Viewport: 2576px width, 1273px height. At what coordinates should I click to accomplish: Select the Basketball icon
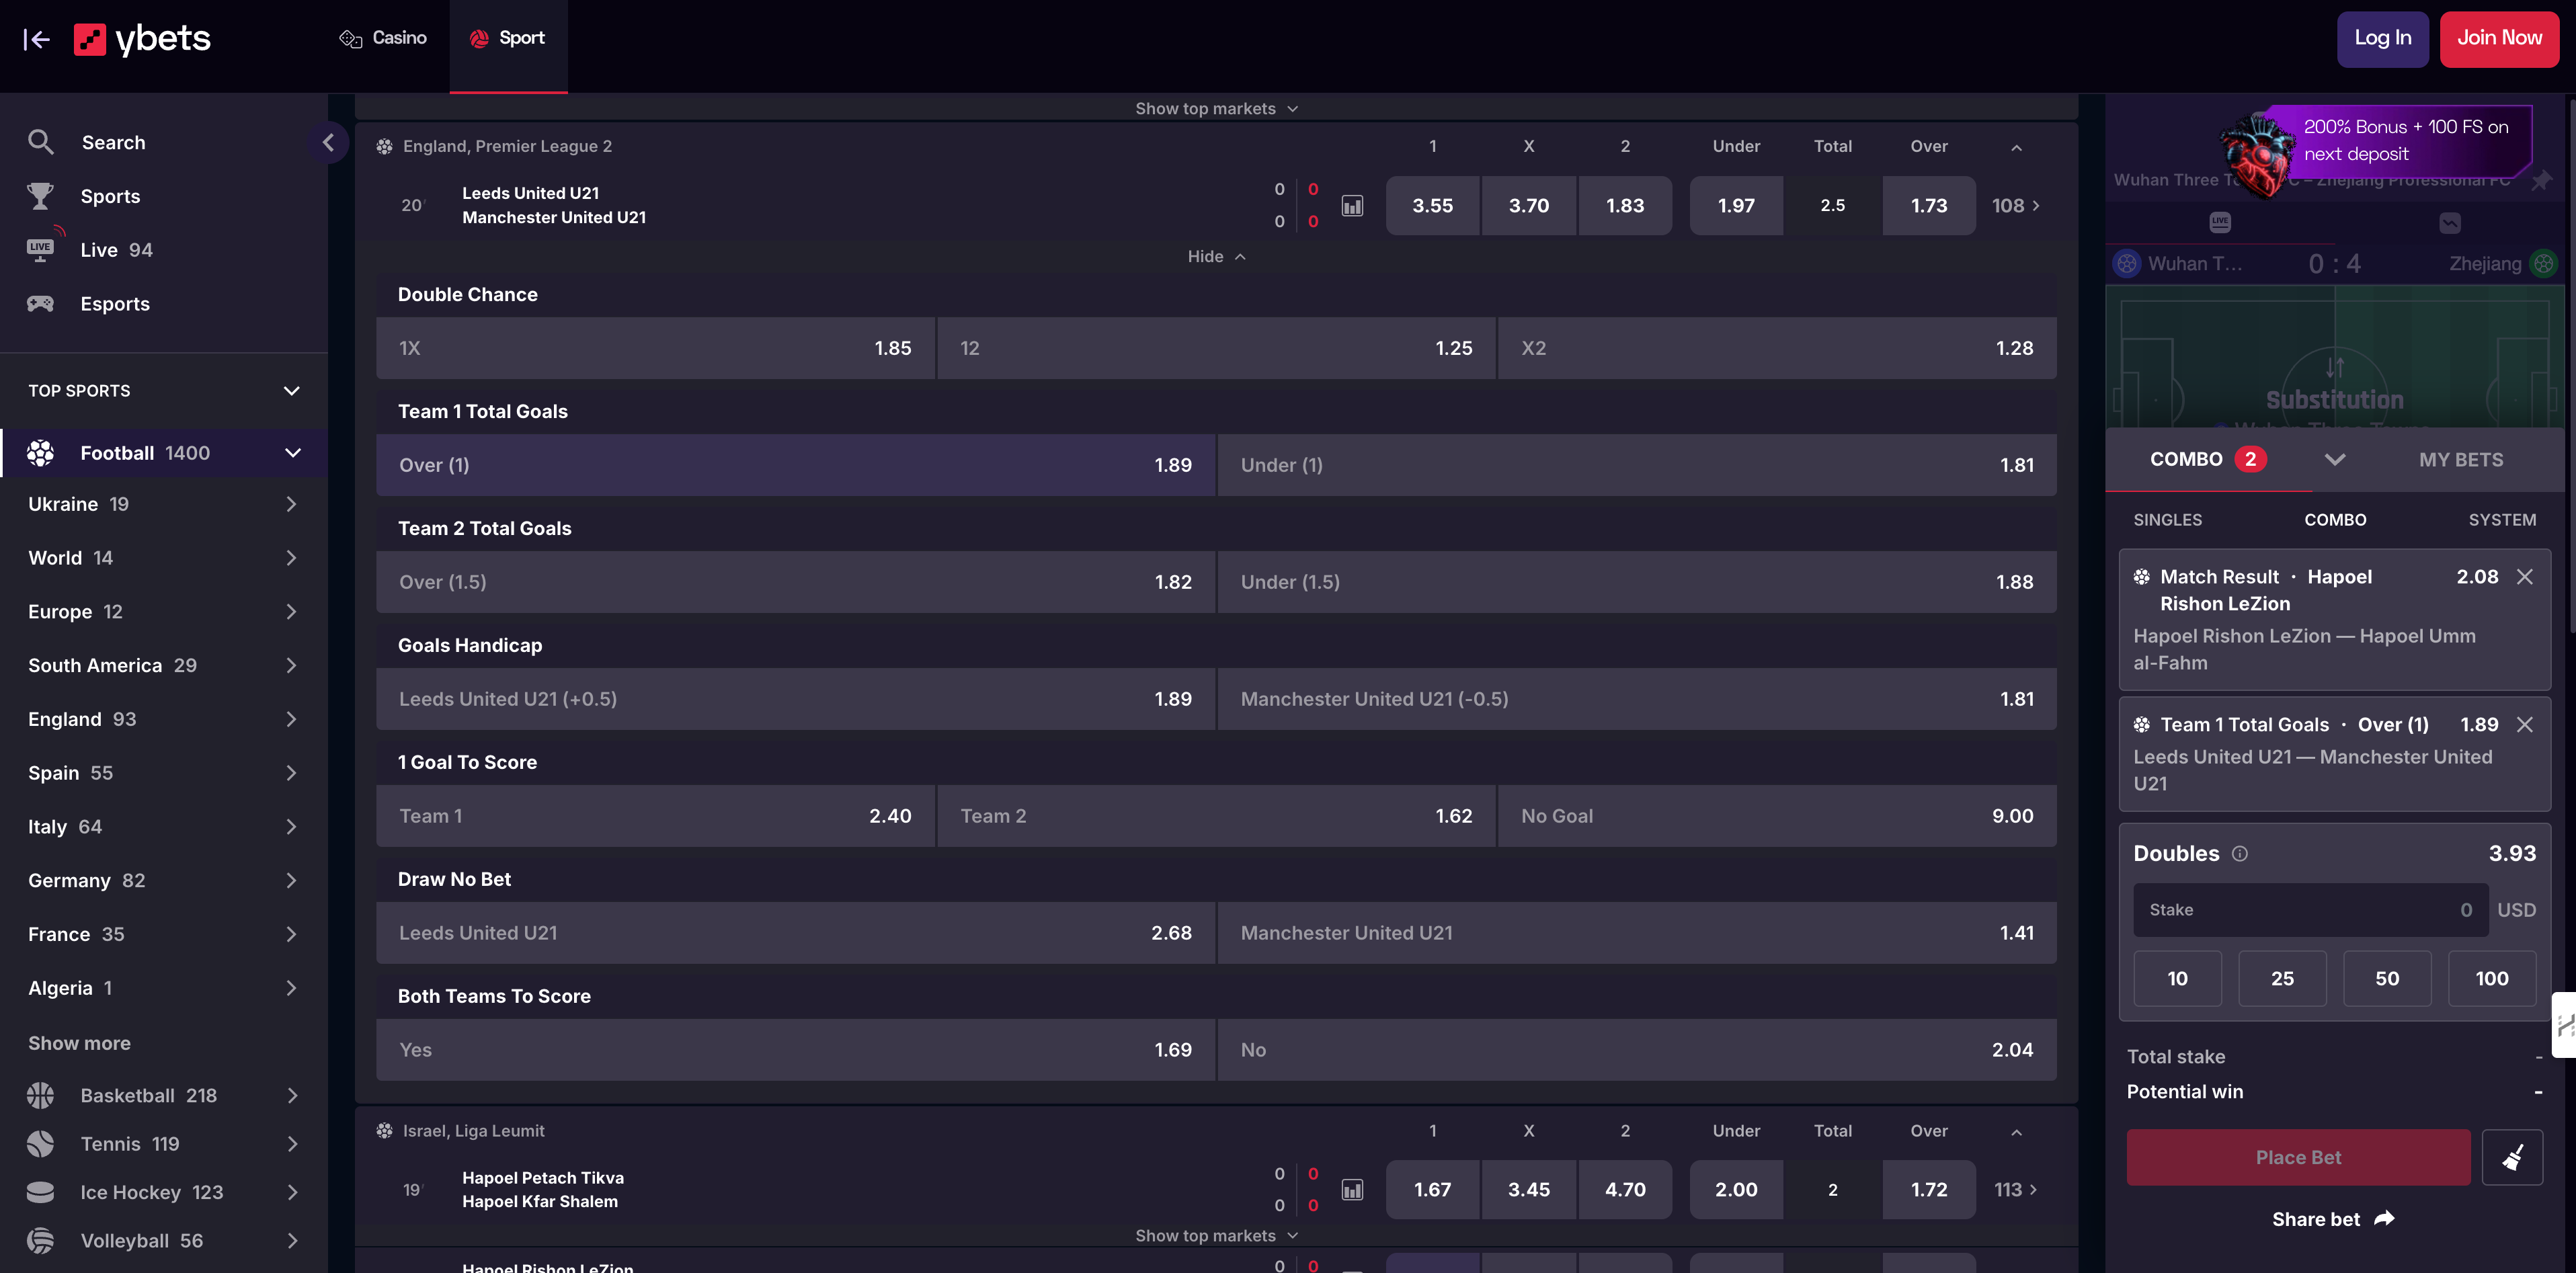tap(40, 1095)
